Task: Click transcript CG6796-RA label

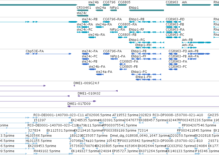Action: (112, 19)
